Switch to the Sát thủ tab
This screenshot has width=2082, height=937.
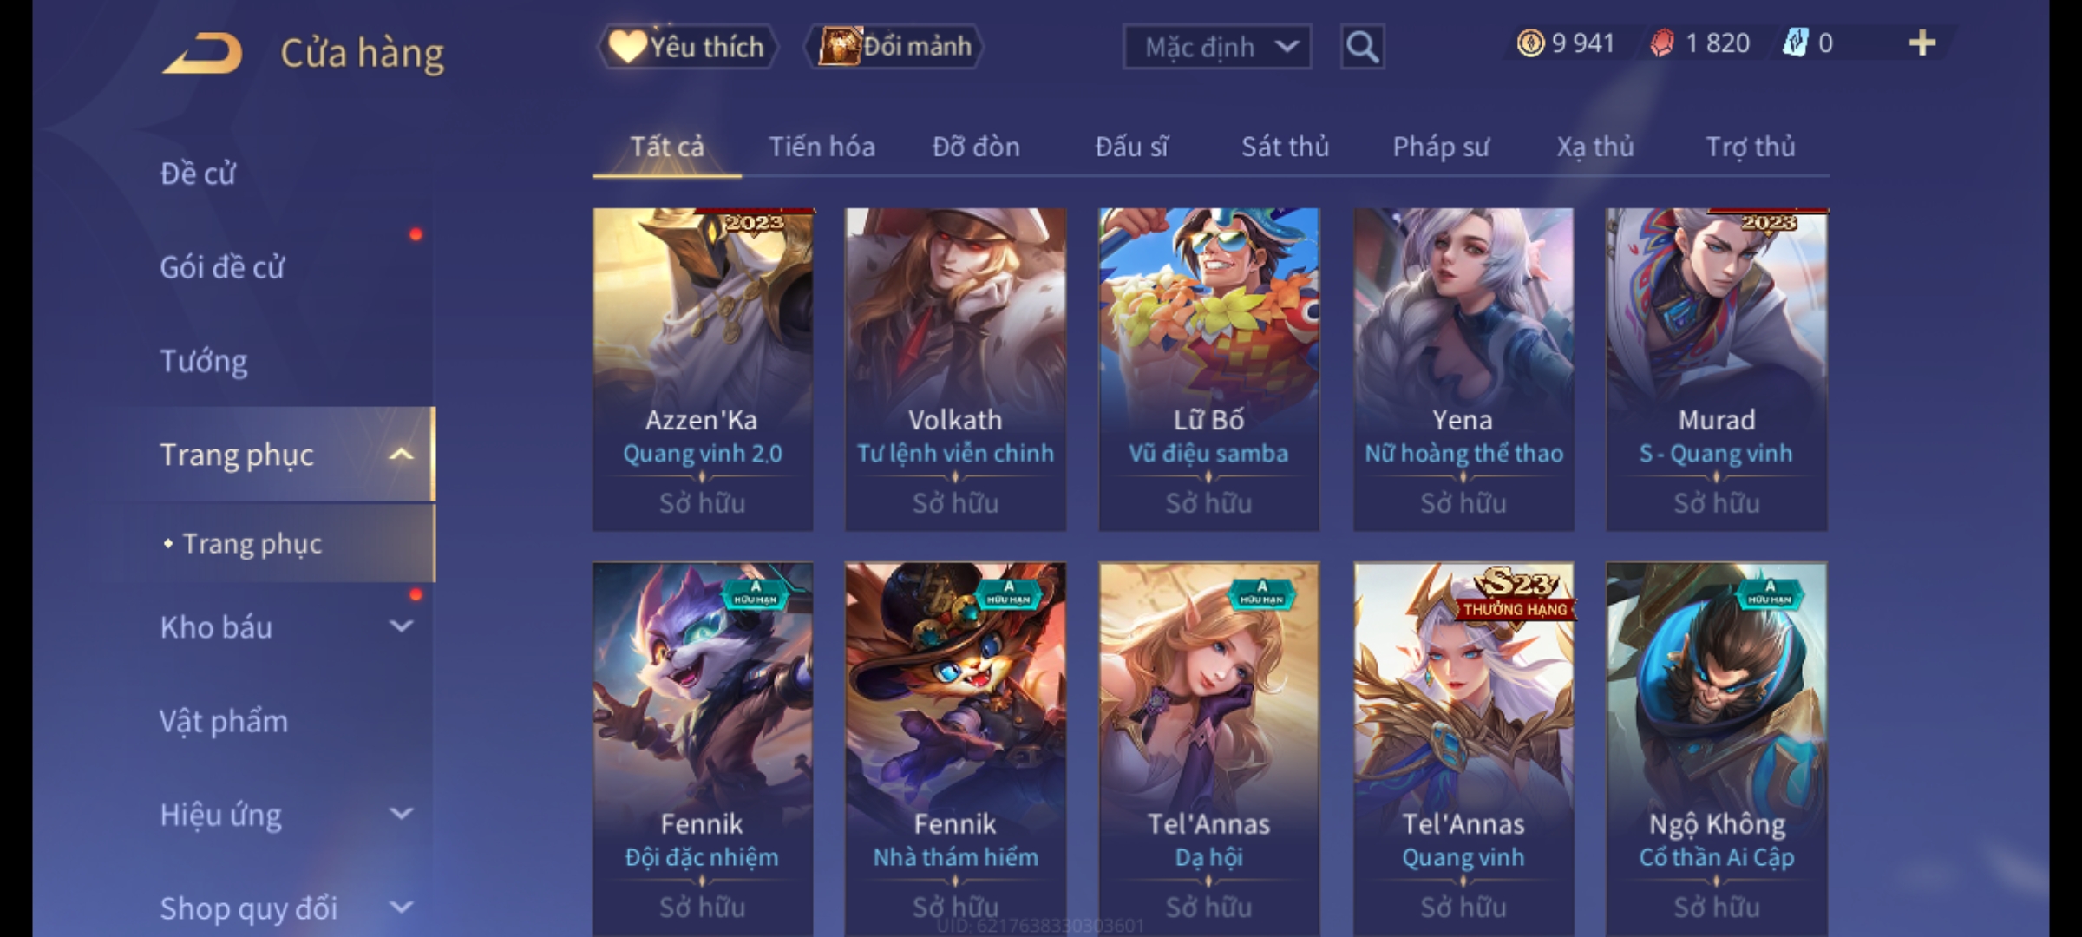tap(1285, 147)
